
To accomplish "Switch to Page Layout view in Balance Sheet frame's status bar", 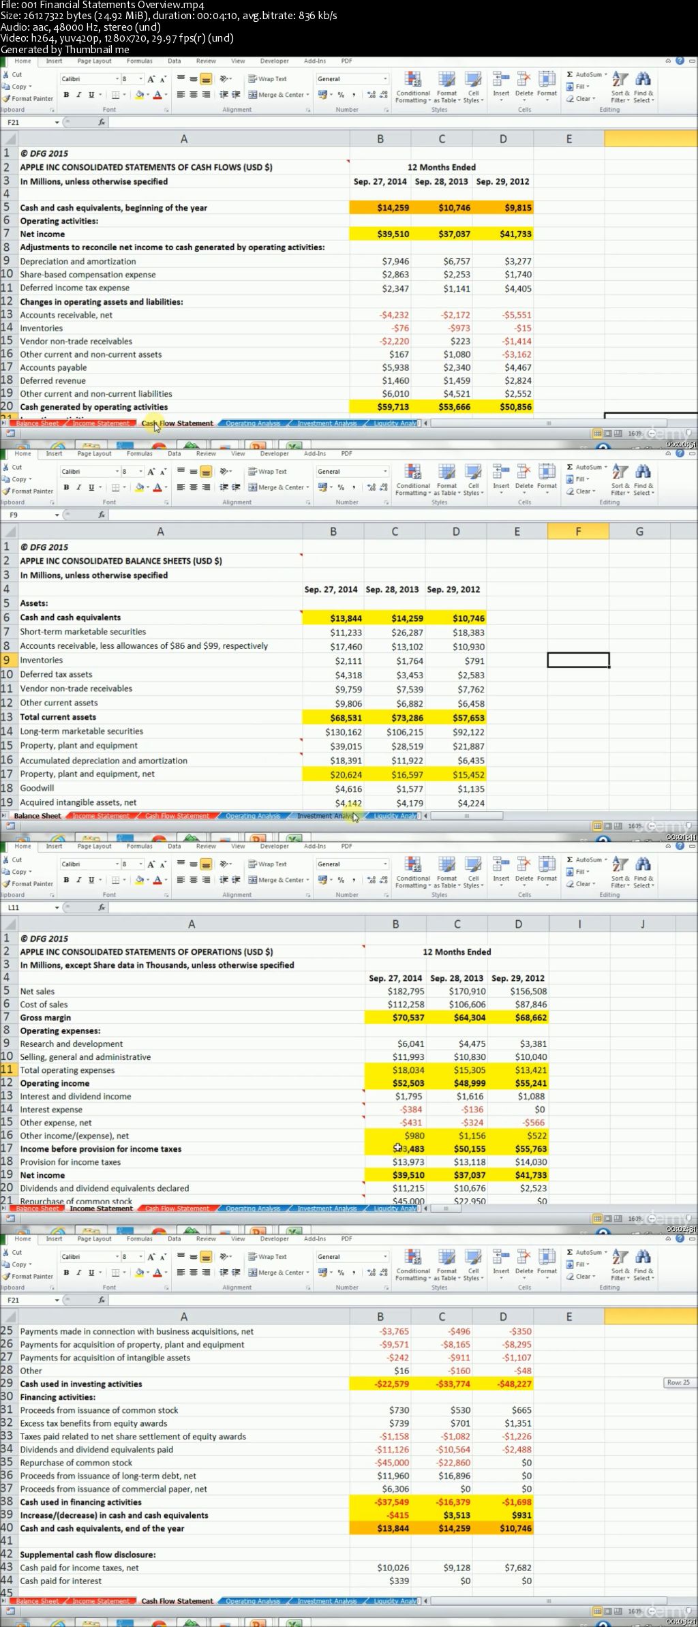I will (x=608, y=826).
